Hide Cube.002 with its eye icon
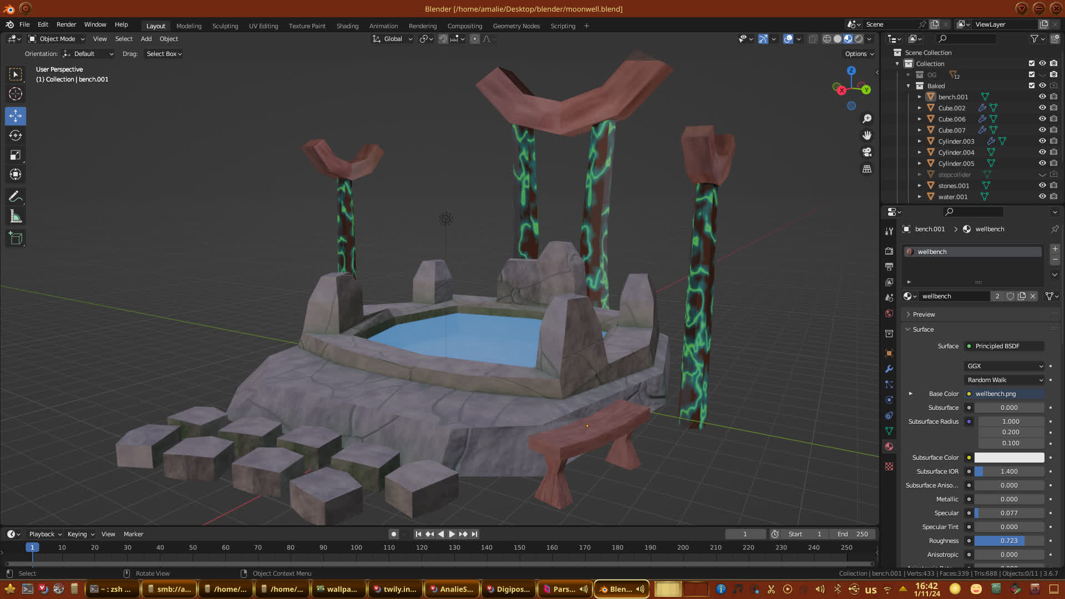 1042,108
